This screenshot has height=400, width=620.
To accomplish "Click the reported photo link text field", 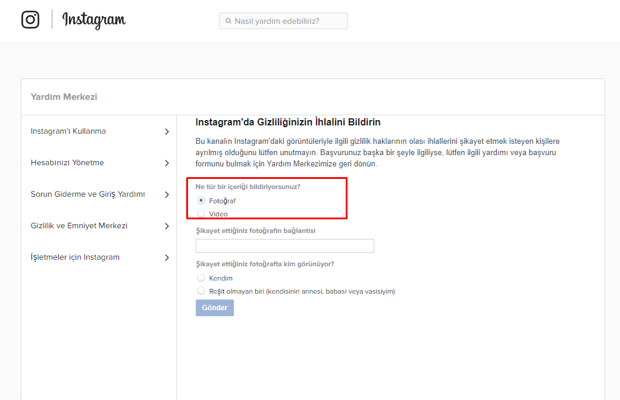I will [284, 246].
